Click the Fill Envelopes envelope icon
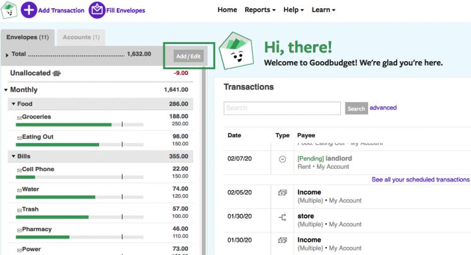The image size is (471, 255). click(x=97, y=10)
